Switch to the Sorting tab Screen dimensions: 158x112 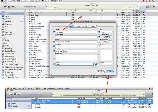click(x=85, y=26)
